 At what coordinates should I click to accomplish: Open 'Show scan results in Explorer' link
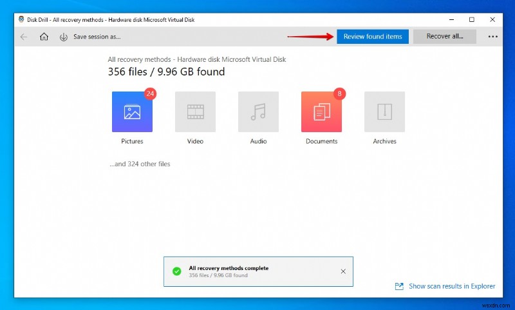pyautogui.click(x=452, y=286)
